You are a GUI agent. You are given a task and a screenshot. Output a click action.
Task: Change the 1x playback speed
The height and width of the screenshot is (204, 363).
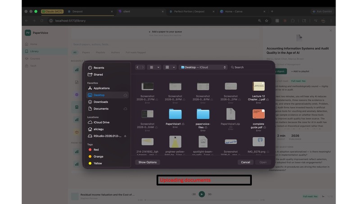pyautogui.click(x=323, y=196)
